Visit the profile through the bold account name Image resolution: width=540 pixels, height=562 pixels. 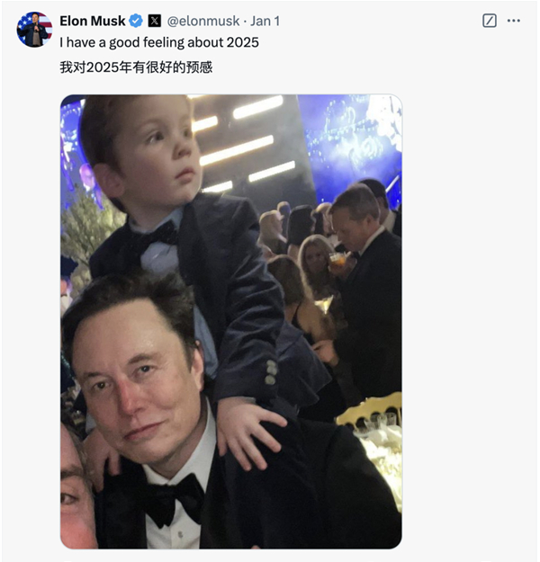coord(93,21)
